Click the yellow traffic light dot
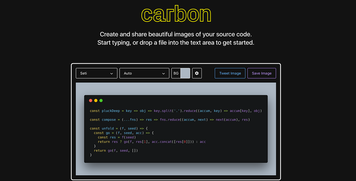 (96, 100)
